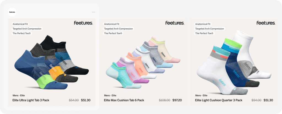Select The Perfect Toe tag on second card

click(x=113, y=33)
